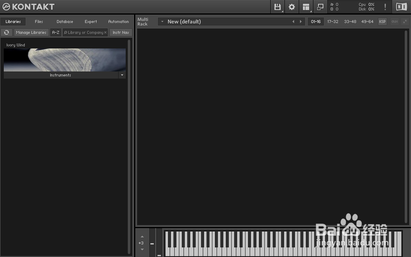Screen dimensions: 411x257
Task: Open the Database tab
Action: coord(65,21)
